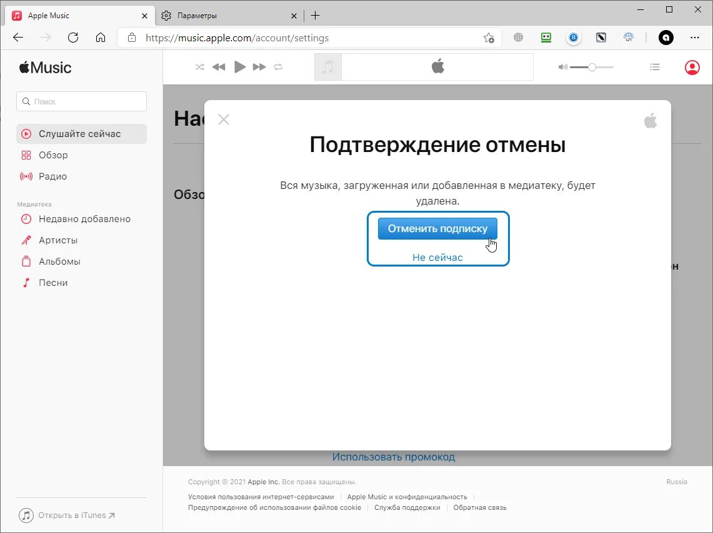Skip to next track

[x=259, y=67]
